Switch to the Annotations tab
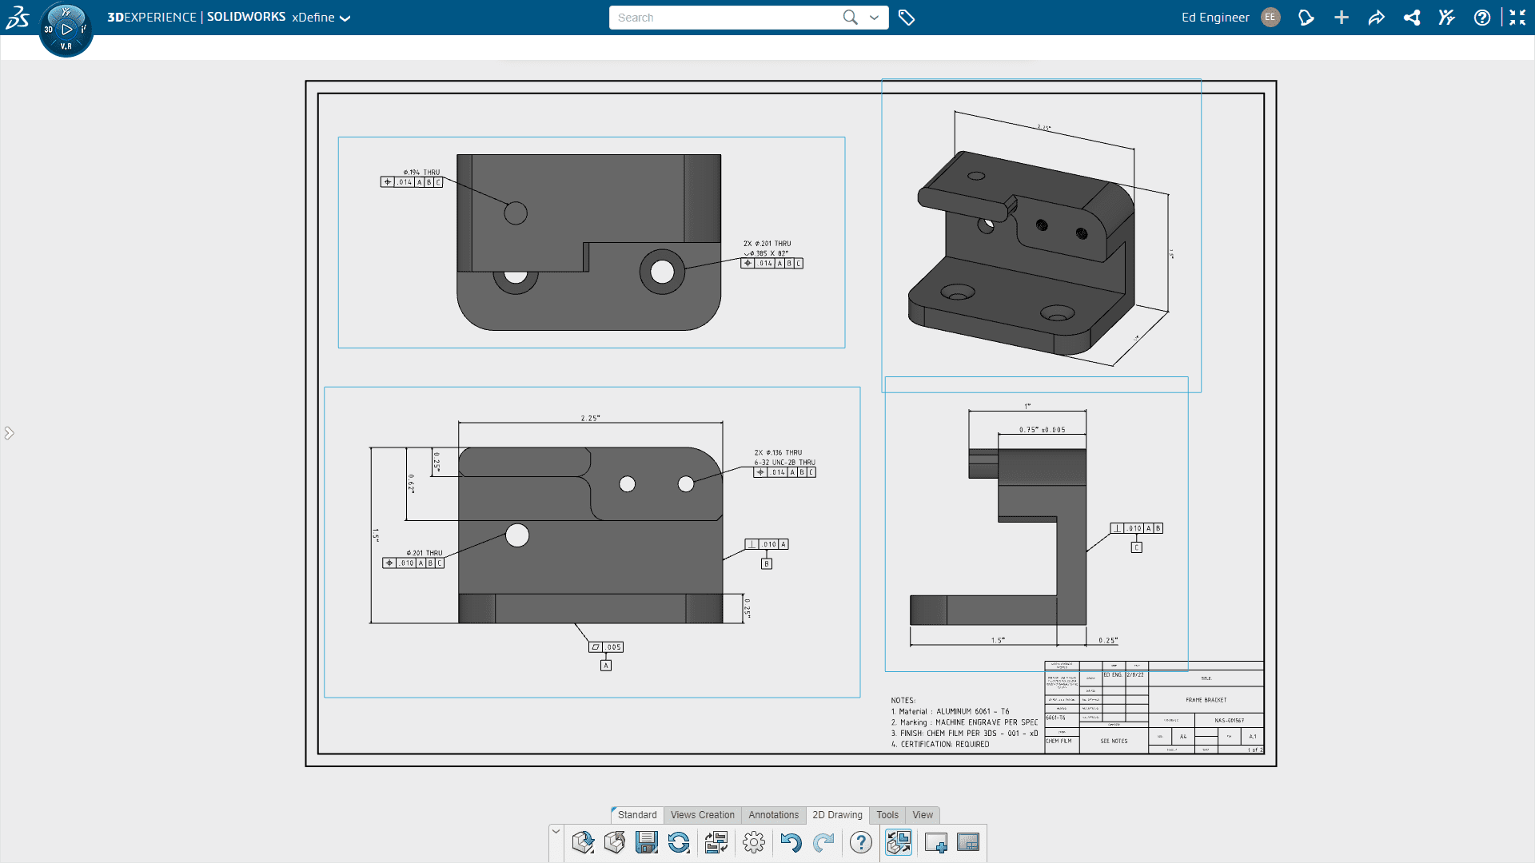 coord(773,814)
